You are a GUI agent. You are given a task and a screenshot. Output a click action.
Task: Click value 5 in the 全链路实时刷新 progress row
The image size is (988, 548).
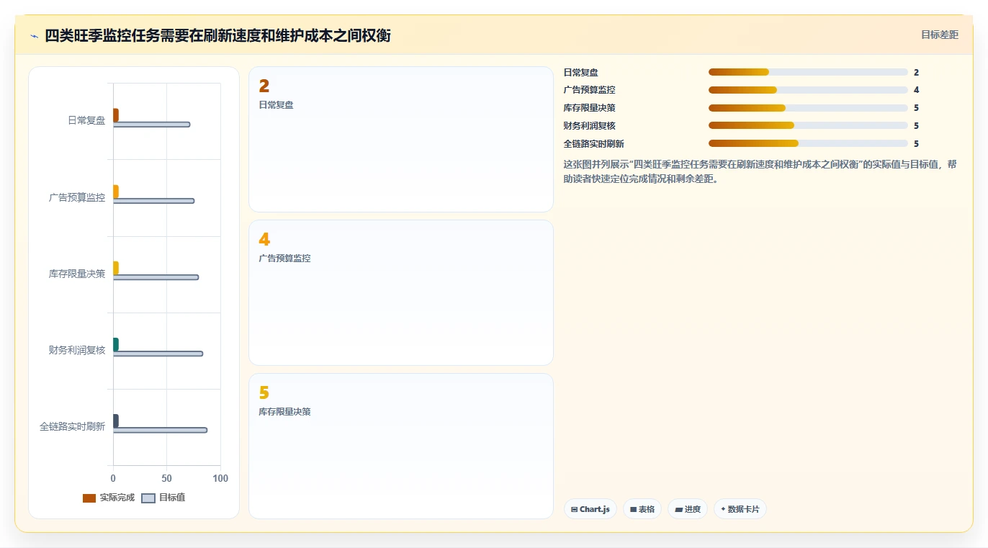click(x=916, y=143)
